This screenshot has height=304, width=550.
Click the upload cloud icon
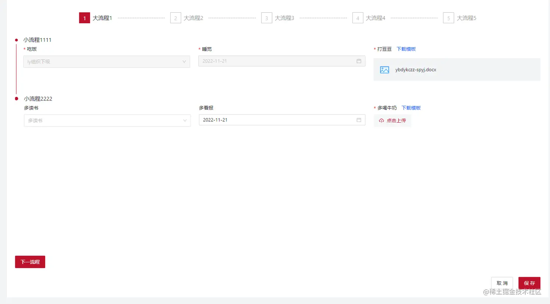point(381,121)
